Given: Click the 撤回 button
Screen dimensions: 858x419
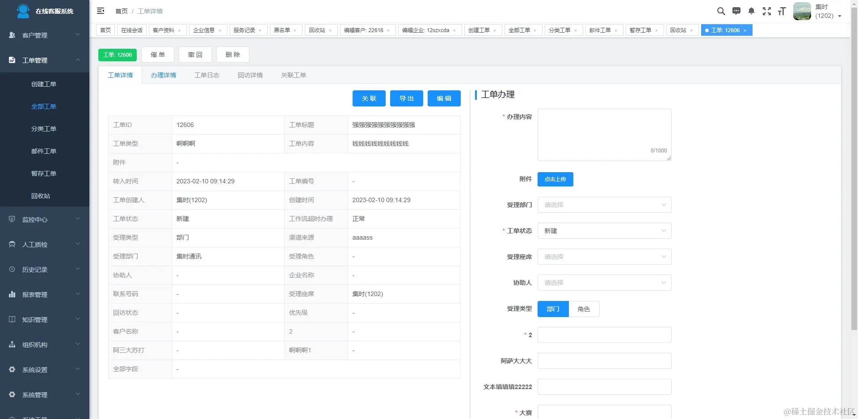Looking at the screenshot, I should (195, 55).
